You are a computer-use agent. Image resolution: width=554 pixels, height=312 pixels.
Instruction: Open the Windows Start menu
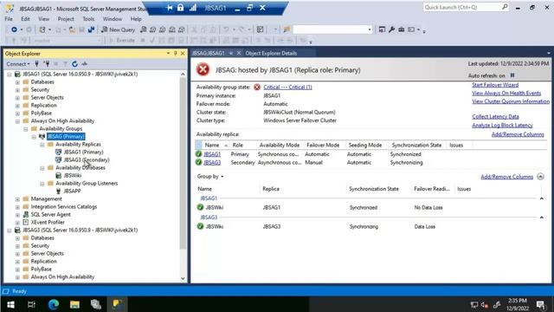point(10,304)
